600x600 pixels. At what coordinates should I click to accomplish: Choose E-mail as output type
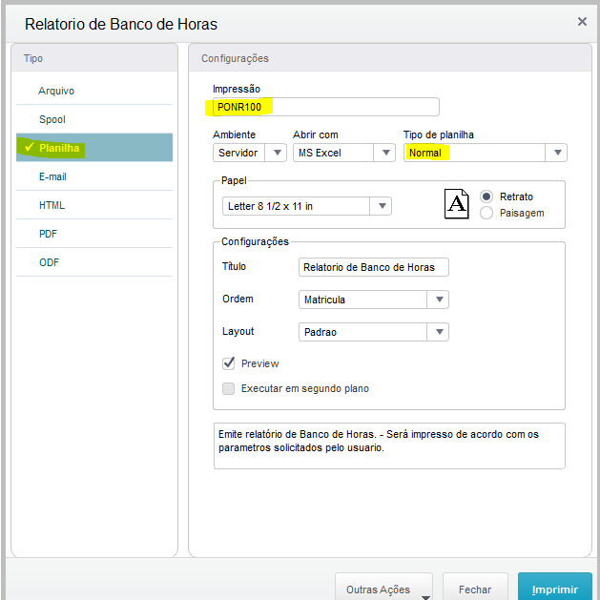(x=94, y=176)
